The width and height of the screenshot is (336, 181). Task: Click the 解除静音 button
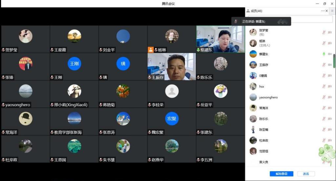tap(281, 174)
